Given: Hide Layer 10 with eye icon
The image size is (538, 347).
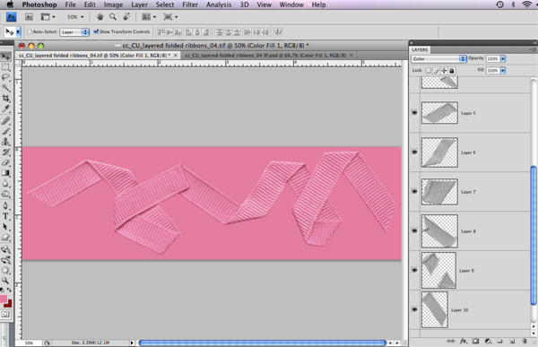Looking at the screenshot, I should pos(414,309).
